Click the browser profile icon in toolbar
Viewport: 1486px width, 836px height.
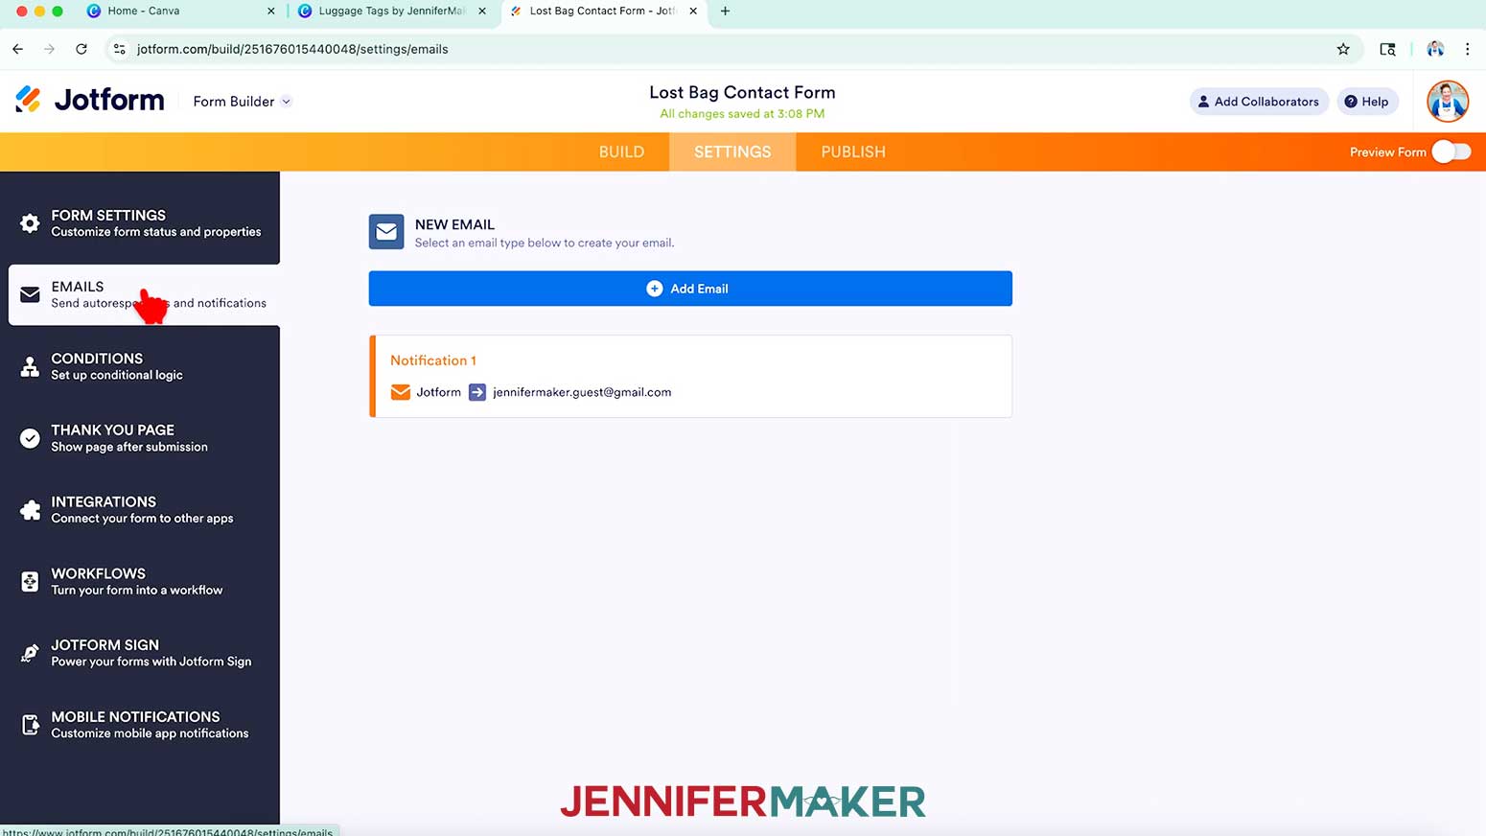tap(1435, 49)
